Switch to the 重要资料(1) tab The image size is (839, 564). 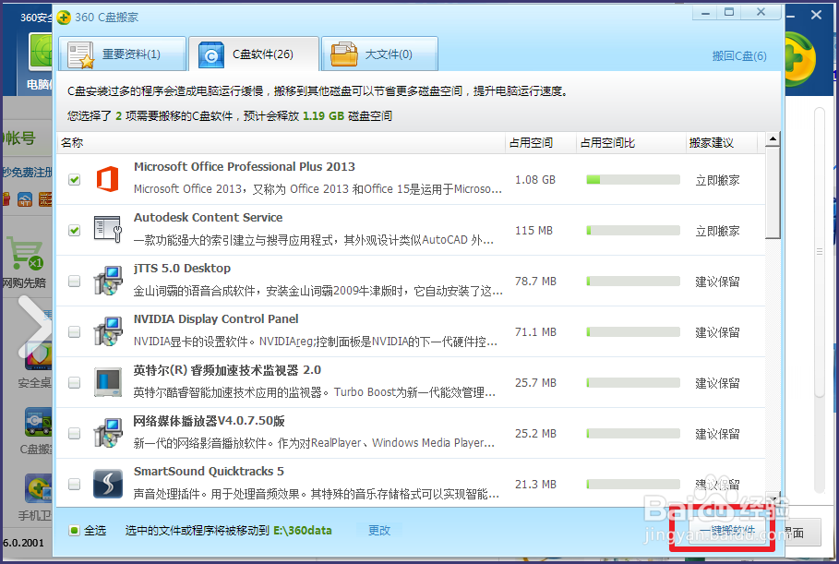pyautogui.click(x=123, y=54)
